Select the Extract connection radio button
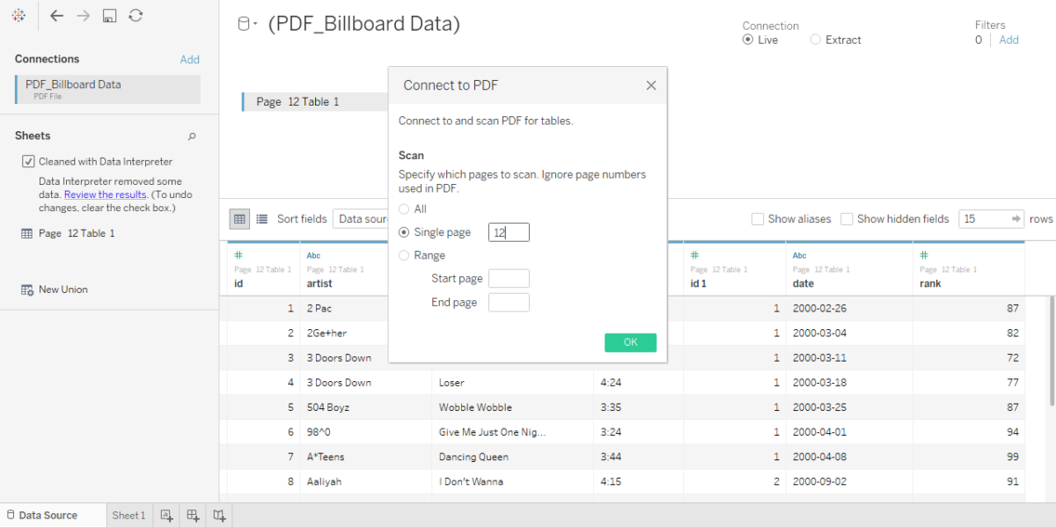 click(816, 39)
